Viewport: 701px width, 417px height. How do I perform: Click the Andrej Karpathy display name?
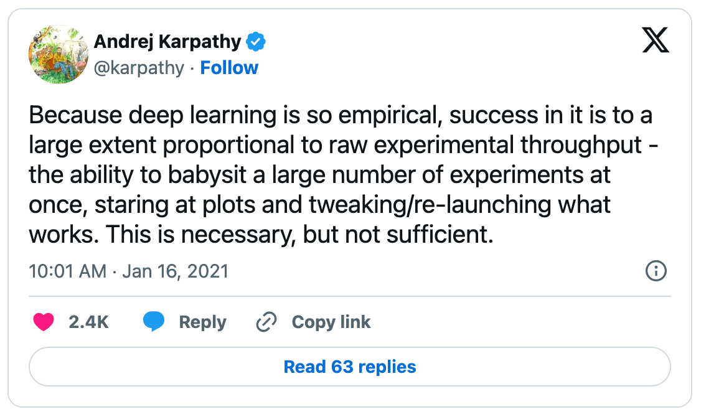pyautogui.click(x=167, y=42)
